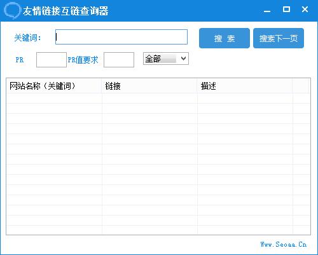Viewport: 318px width, 255px height.
Task: Click the 描述 column header
Action: pyautogui.click(x=245, y=86)
